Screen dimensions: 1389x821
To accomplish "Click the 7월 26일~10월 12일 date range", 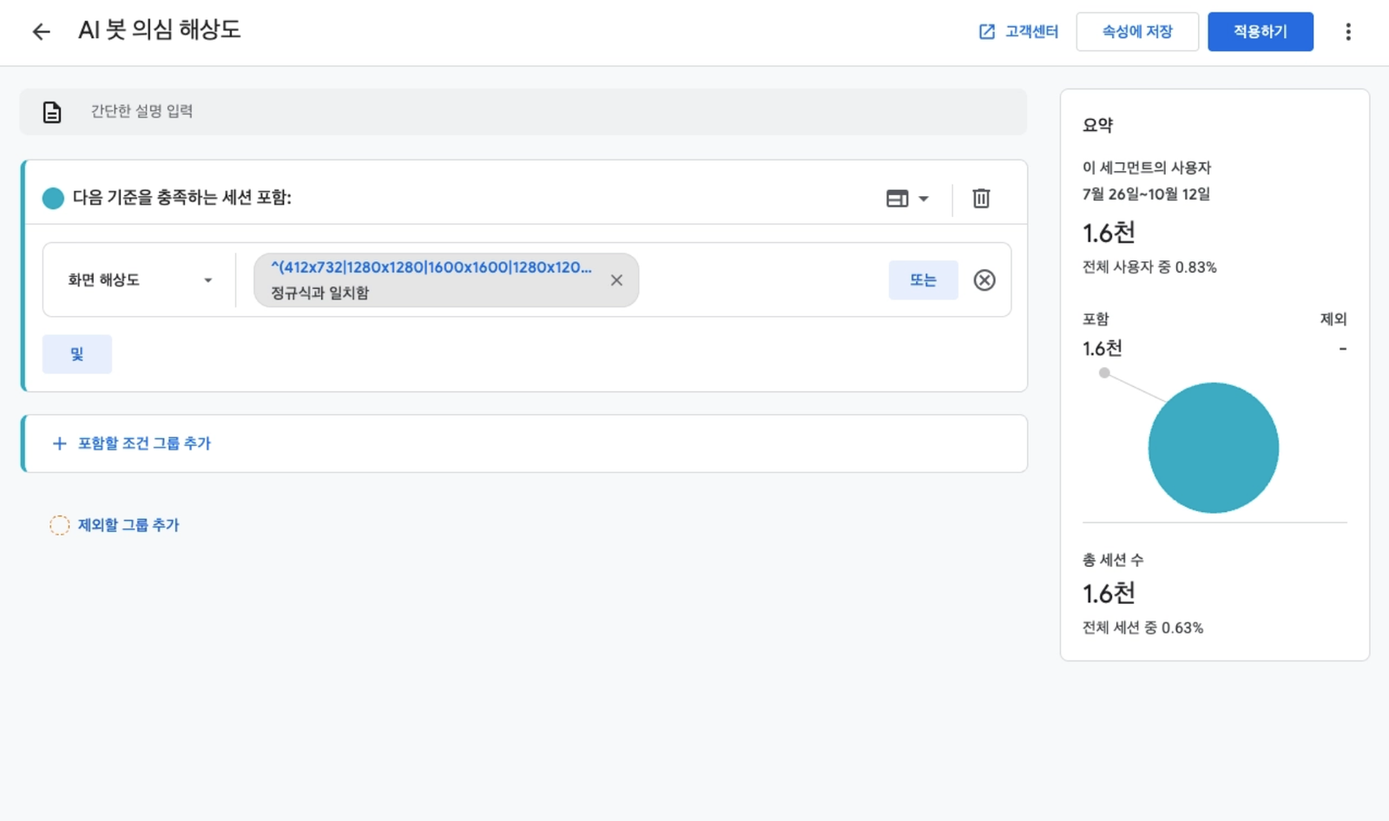I will tap(1146, 194).
